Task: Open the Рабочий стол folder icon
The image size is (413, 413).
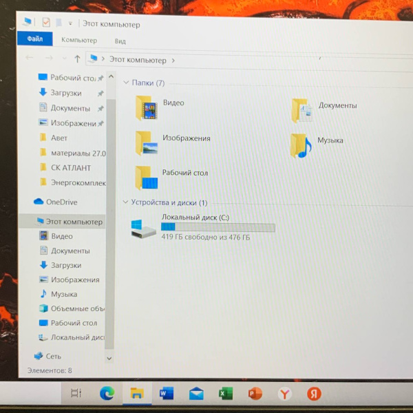Action: [x=147, y=177]
